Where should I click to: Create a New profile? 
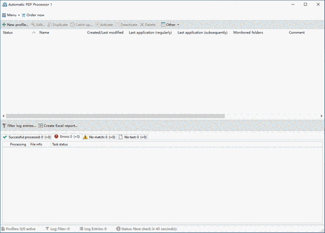click(x=15, y=25)
